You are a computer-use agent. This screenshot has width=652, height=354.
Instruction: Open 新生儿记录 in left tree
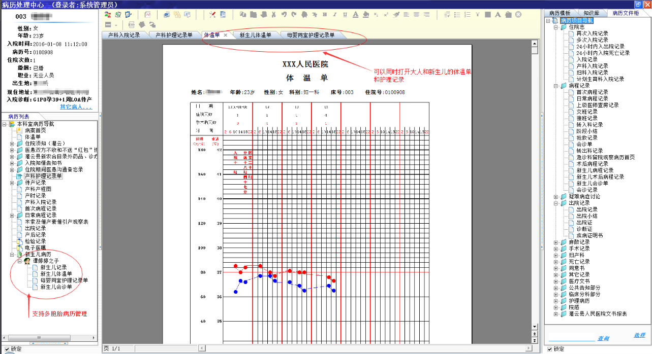[53, 267]
